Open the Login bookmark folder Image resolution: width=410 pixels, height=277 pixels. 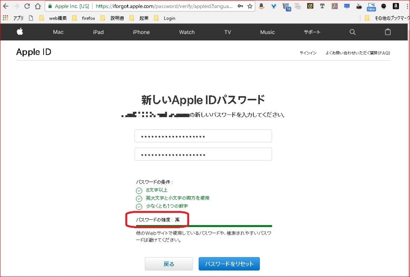[x=165, y=18]
